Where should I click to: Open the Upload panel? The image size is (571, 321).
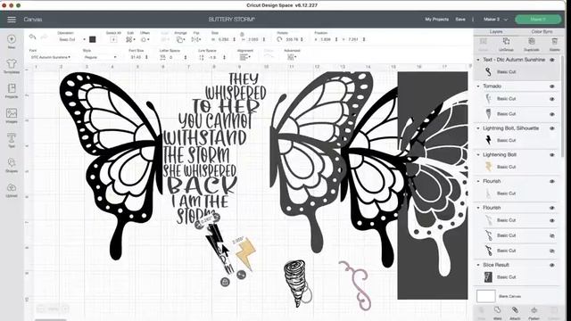[12, 187]
